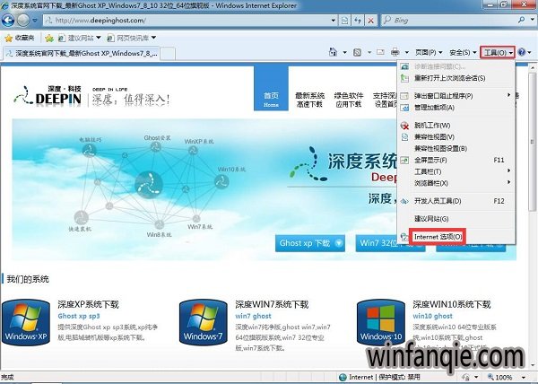Select 重新打开上次浏览会话(S)
This screenshot has width=538, height=384.
[456, 78]
